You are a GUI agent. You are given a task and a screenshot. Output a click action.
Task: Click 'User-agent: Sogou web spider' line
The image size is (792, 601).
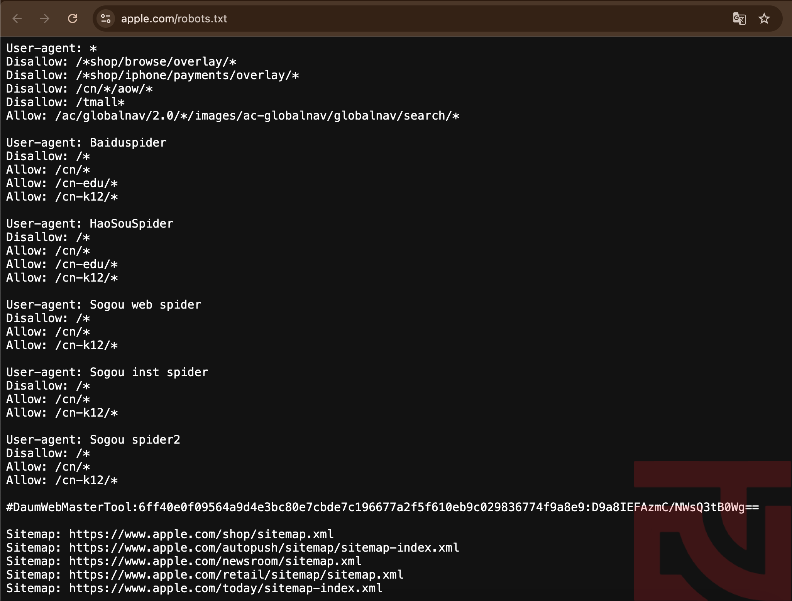point(104,305)
